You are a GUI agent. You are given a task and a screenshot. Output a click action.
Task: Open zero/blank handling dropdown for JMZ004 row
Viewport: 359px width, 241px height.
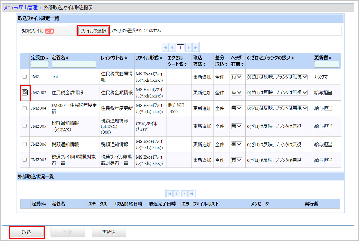click(x=277, y=108)
